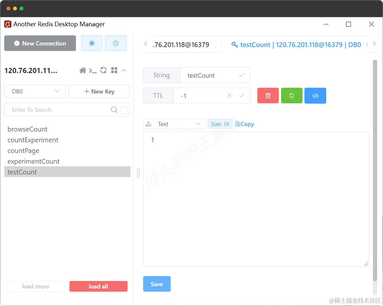The image size is (383, 306).
Task: Click the search magnifier icon
Action: 114,110
